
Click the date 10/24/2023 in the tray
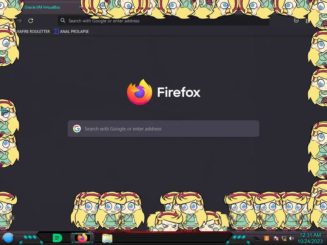coord(310,241)
